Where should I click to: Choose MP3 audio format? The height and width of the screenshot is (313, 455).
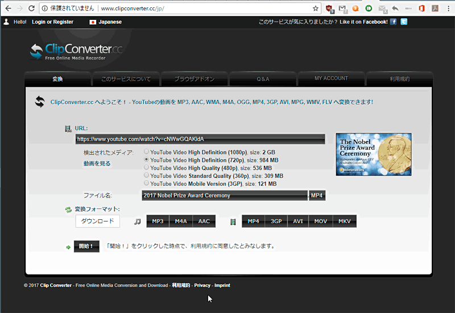point(158,221)
